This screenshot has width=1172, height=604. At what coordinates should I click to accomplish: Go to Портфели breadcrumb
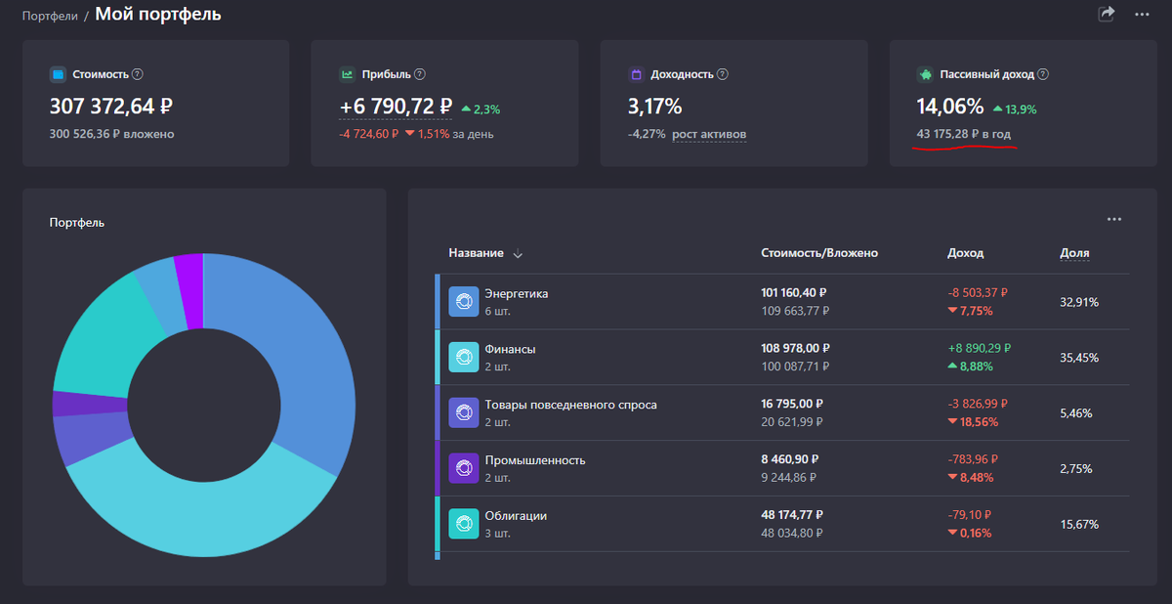(x=50, y=16)
